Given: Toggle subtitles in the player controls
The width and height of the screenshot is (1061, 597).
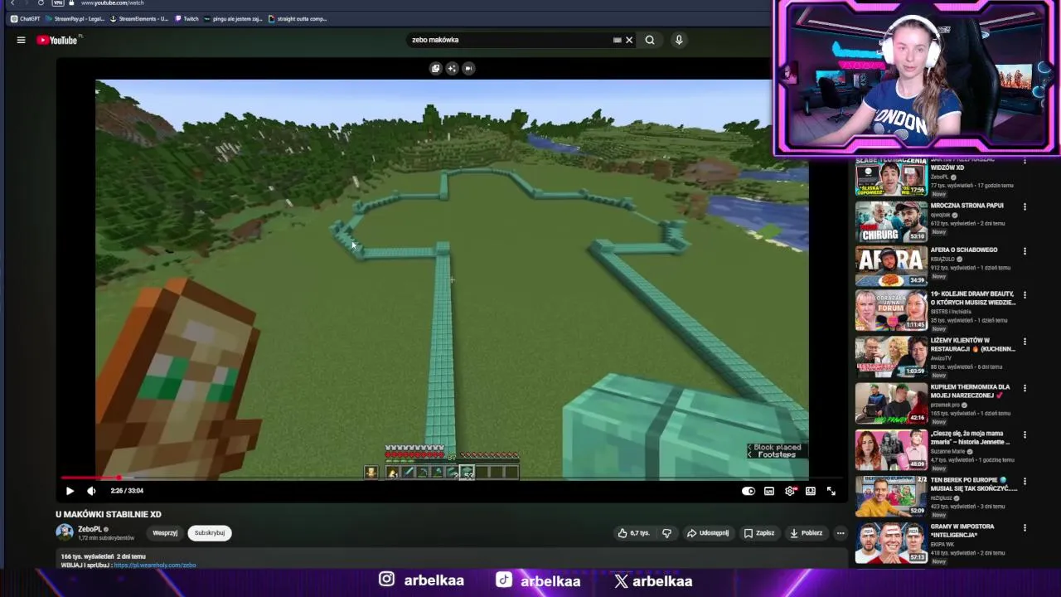Looking at the screenshot, I should tap(769, 491).
